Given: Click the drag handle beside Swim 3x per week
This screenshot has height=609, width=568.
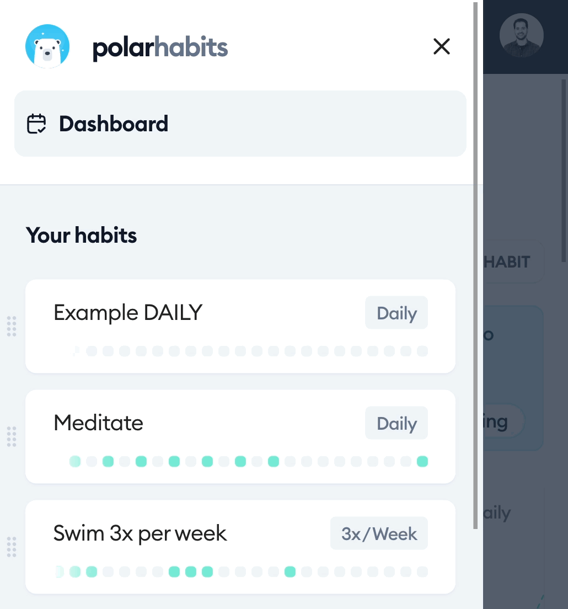Looking at the screenshot, I should [12, 547].
